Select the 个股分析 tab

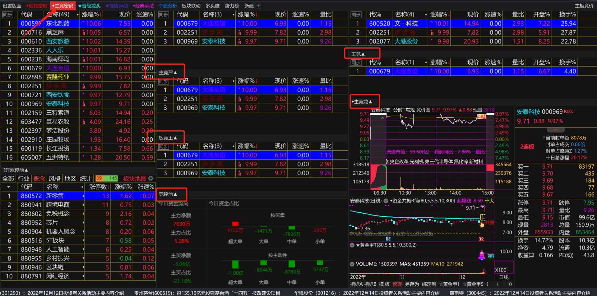point(168,6)
